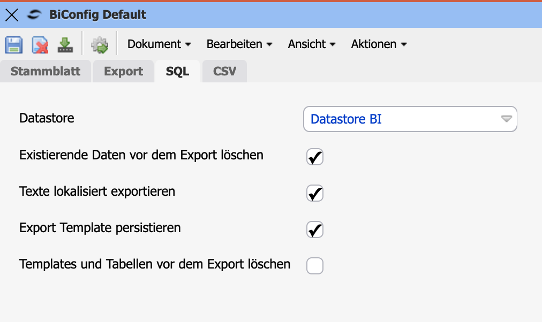Open the Datastore dropdown list
The image size is (542, 322).
pos(506,119)
